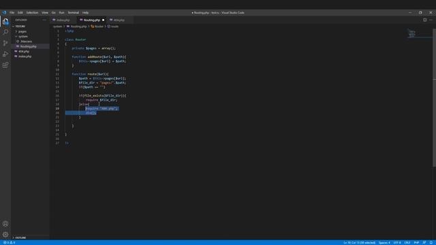Open the Run and Debug view
This screenshot has height=245, width=436.
pyautogui.click(x=5, y=54)
